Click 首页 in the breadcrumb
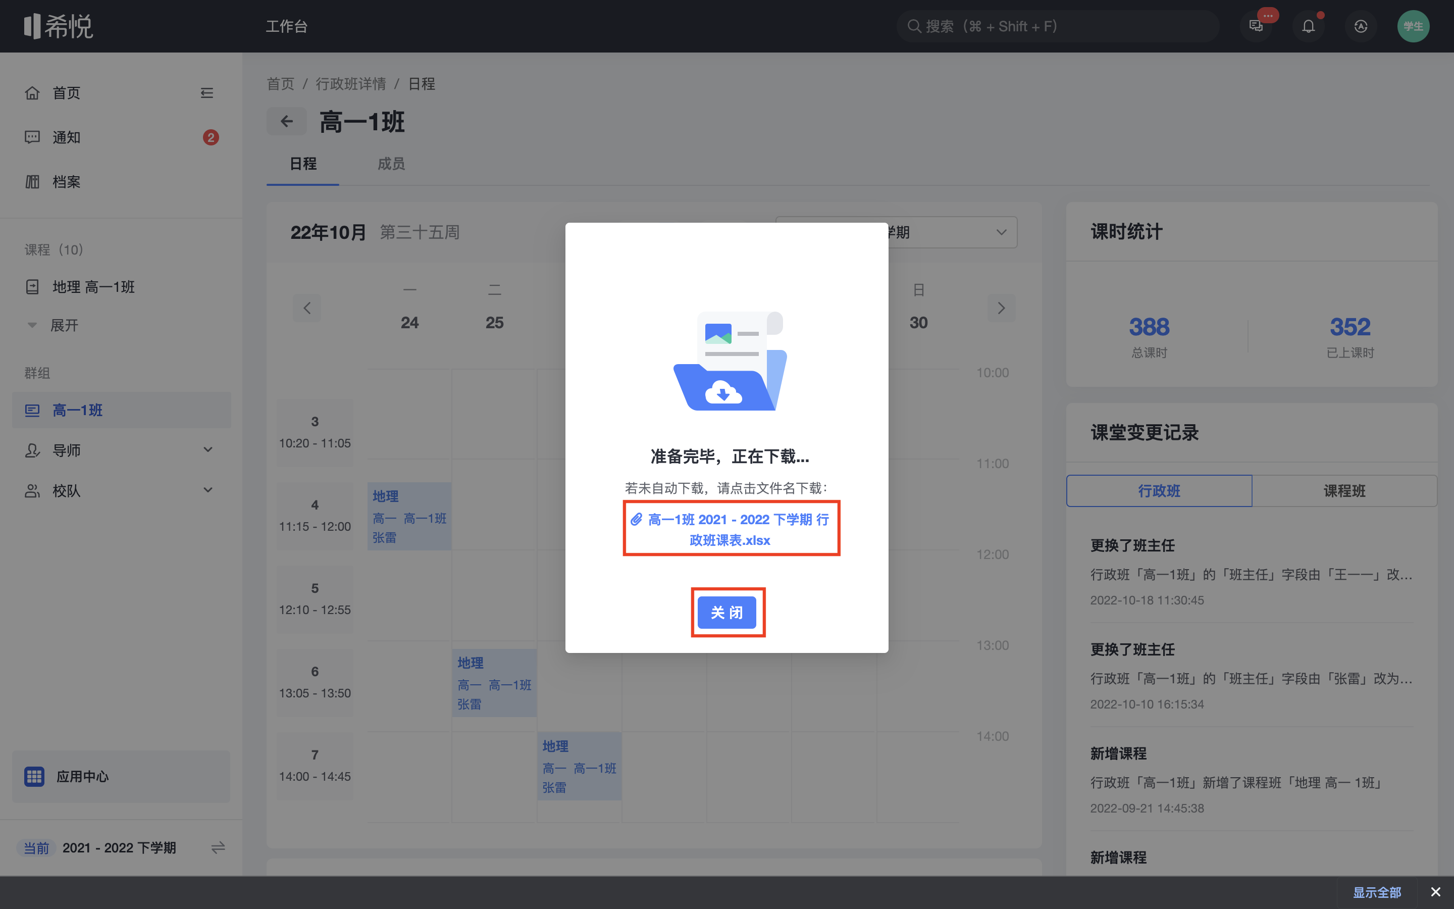 (281, 83)
